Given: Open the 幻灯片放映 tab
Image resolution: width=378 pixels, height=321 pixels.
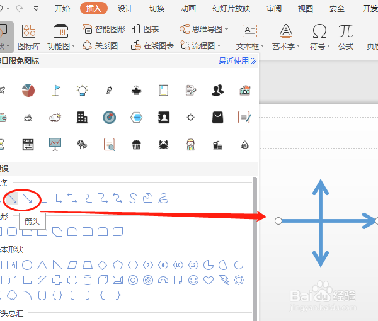Looking at the screenshot, I should (231, 9).
